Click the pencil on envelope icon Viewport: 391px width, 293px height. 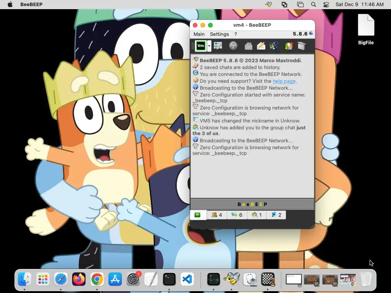[x=261, y=46]
